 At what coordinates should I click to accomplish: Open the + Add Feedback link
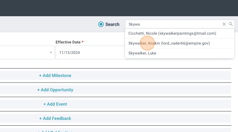click(55, 118)
